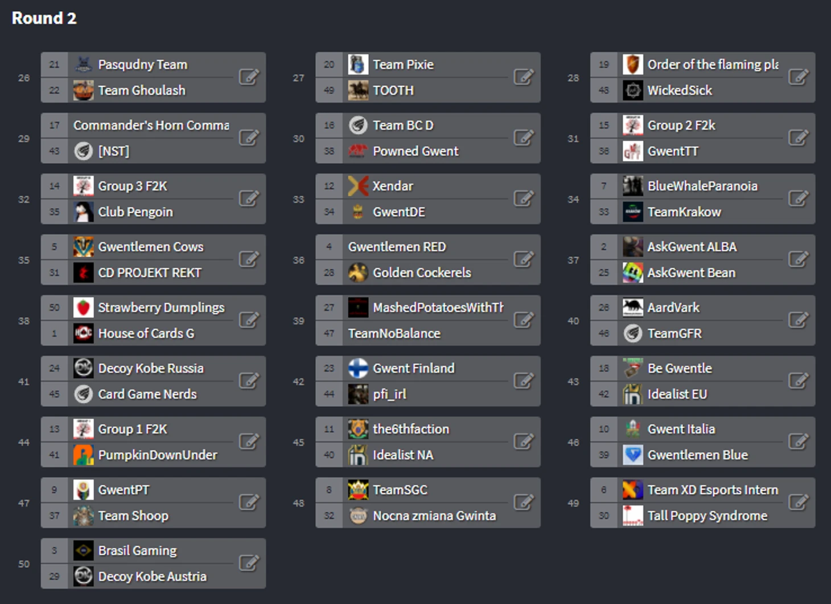
Task: Select BlueWhaleParanoia team
Action: [702, 186]
